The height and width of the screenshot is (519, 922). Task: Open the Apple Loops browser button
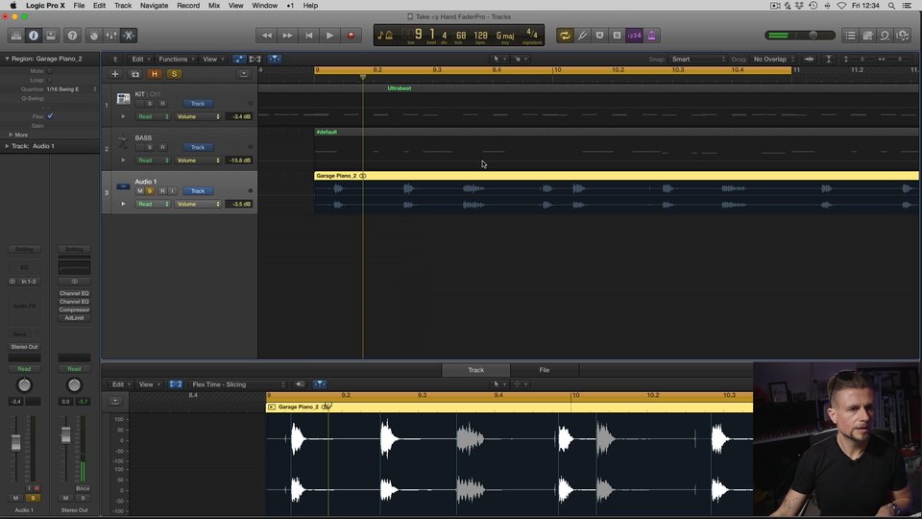[x=885, y=36]
